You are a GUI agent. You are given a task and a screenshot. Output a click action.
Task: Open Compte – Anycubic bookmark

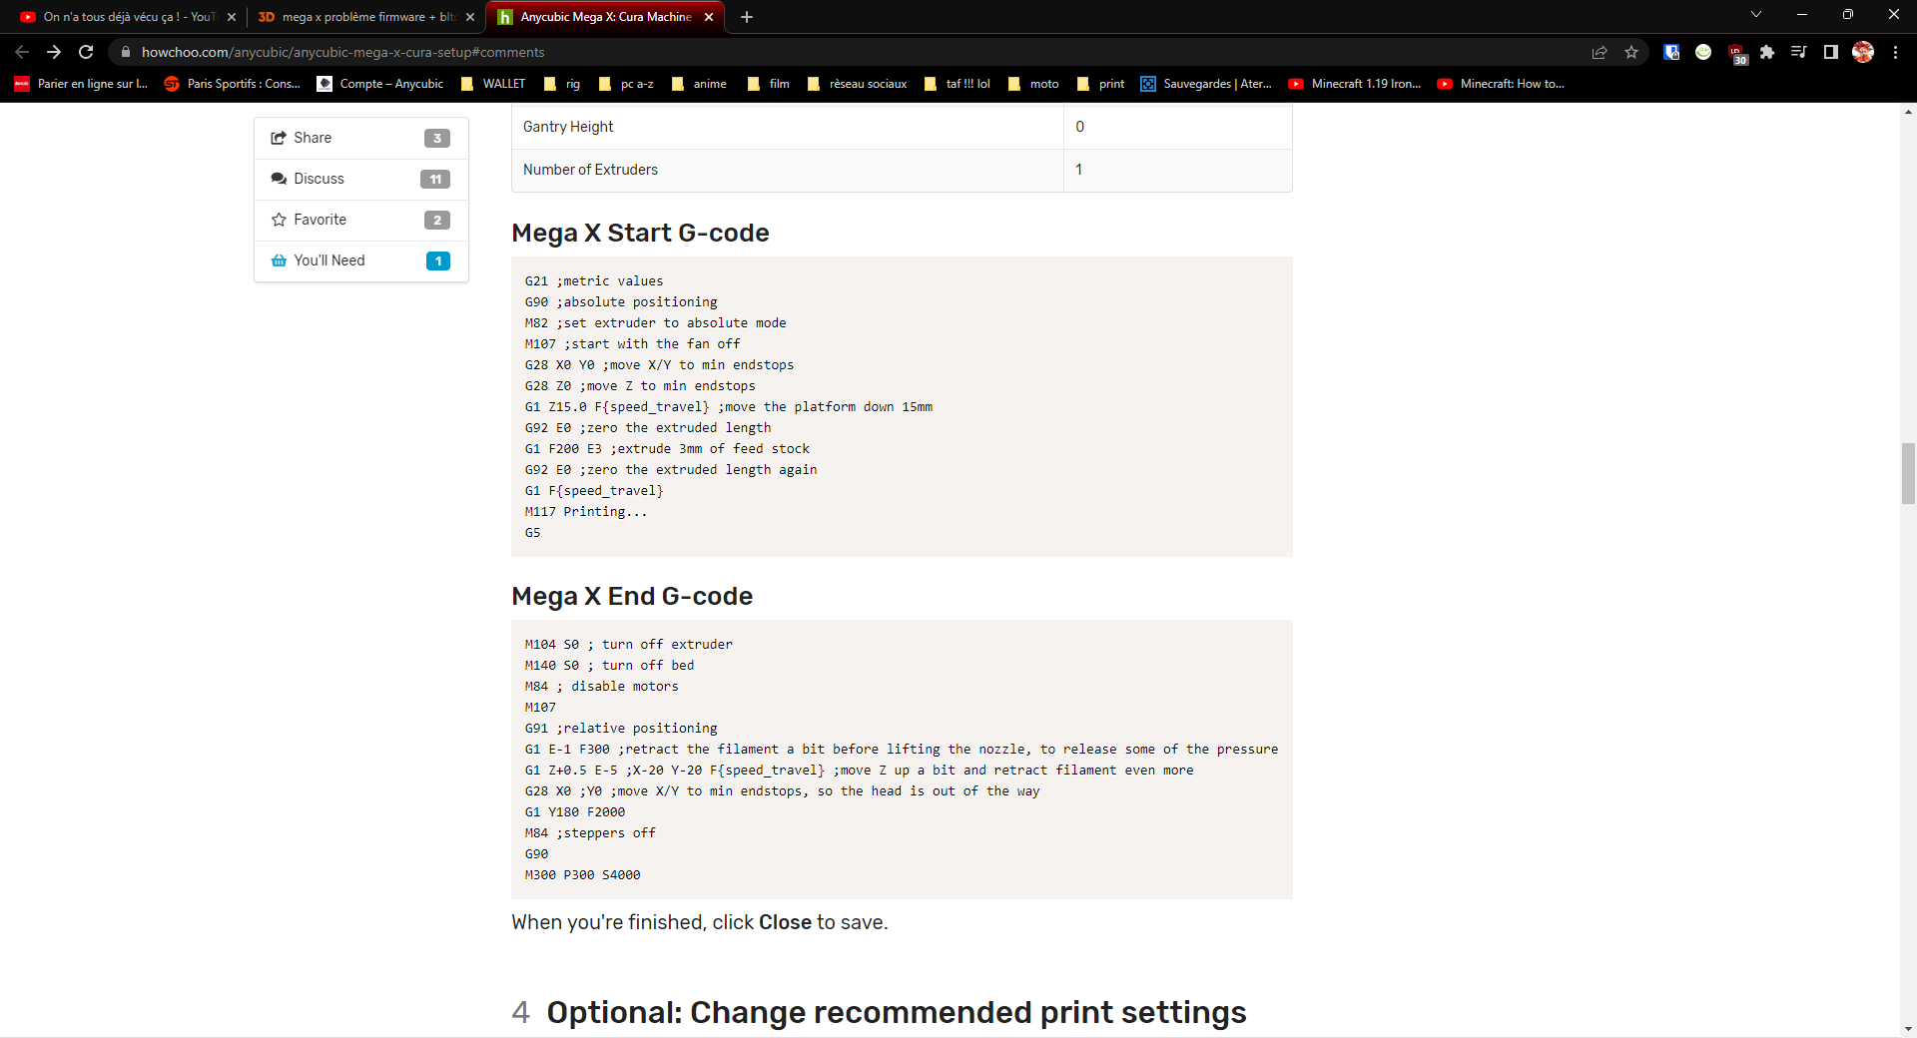click(x=380, y=84)
